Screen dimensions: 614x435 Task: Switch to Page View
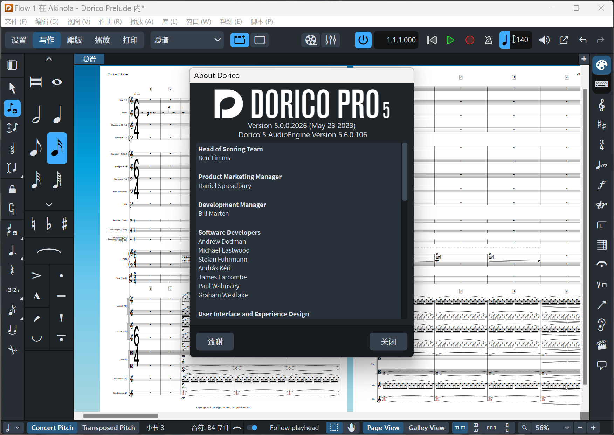(x=383, y=428)
